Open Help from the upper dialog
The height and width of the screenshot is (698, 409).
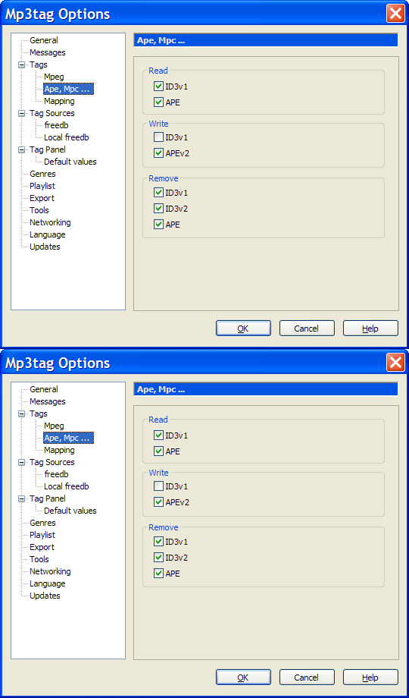[x=370, y=329]
